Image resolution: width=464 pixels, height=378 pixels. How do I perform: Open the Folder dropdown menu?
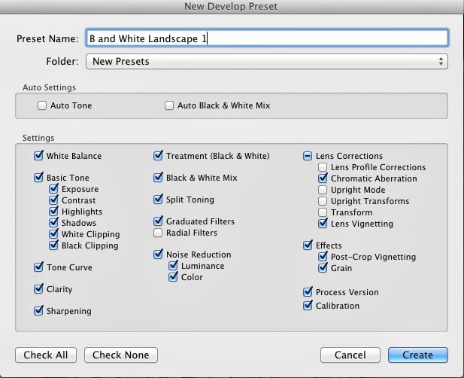click(x=267, y=61)
